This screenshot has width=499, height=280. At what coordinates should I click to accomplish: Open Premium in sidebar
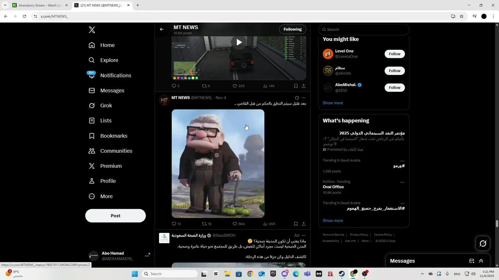105,166
